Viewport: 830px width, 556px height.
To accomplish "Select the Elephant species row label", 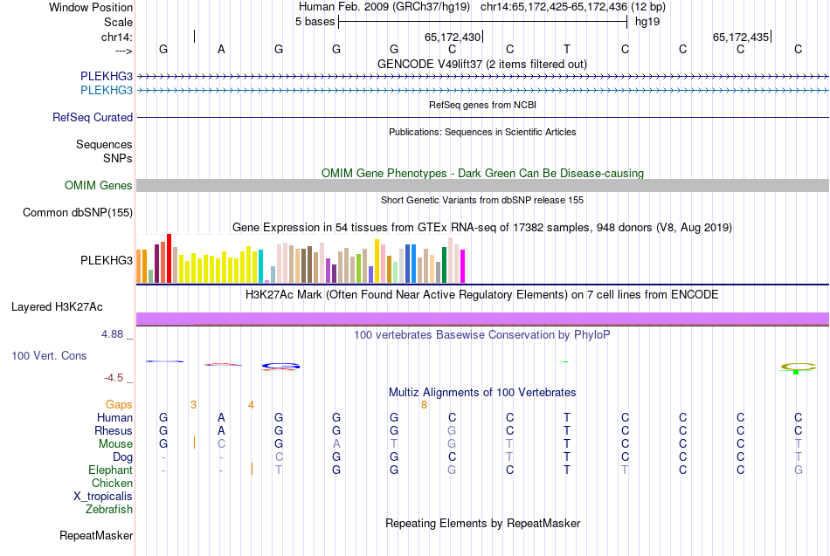I will coord(111,470).
